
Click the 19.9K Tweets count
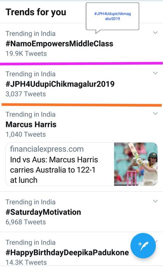pos(26,54)
